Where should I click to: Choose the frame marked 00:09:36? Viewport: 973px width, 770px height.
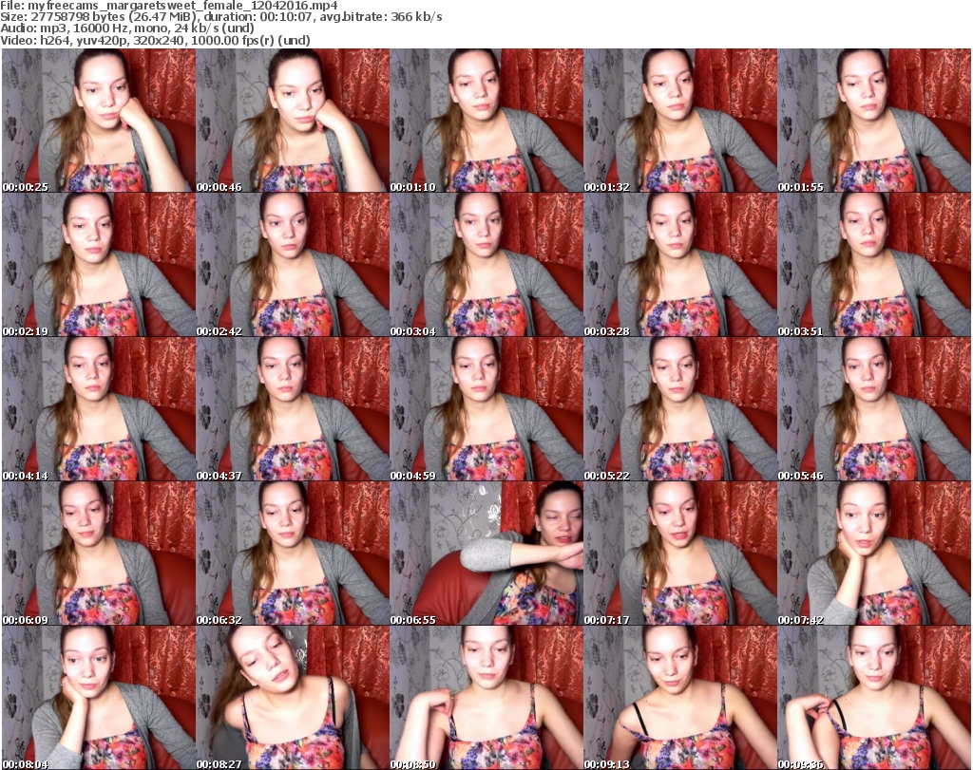tap(874, 698)
